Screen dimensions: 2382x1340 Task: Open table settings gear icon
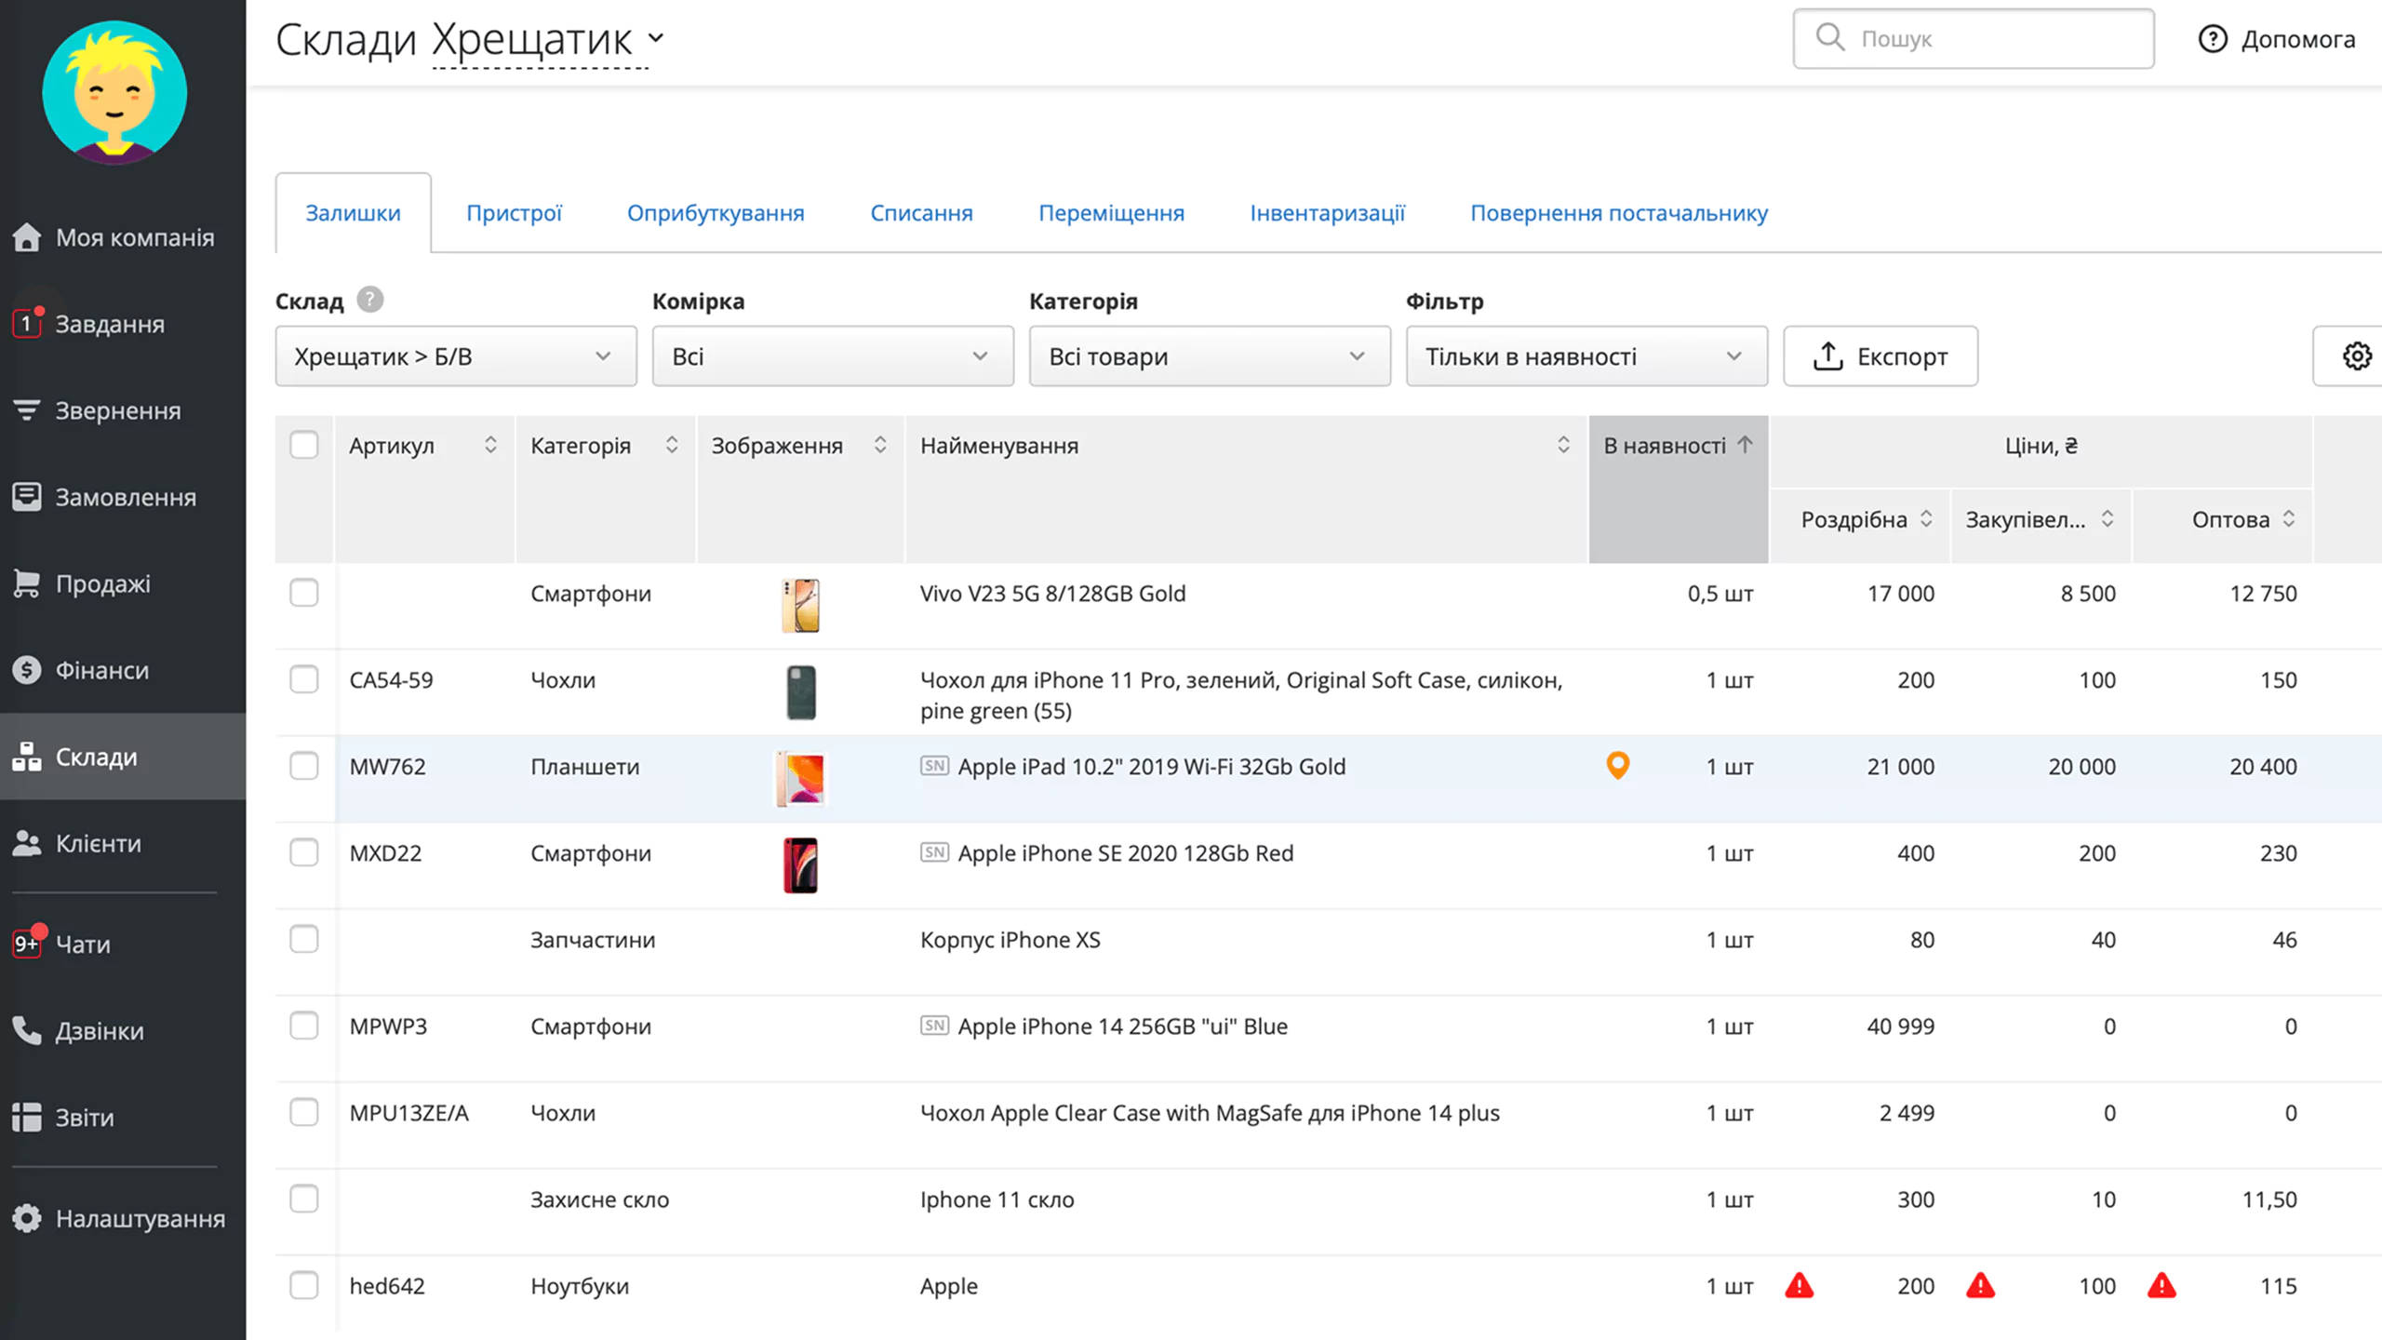click(x=2357, y=356)
